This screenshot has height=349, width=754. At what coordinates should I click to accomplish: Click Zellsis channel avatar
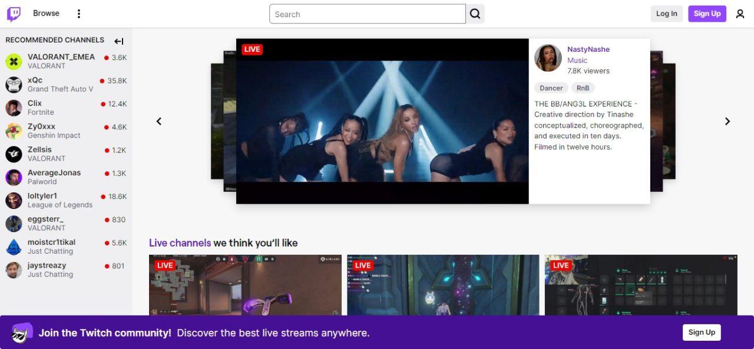pos(14,154)
